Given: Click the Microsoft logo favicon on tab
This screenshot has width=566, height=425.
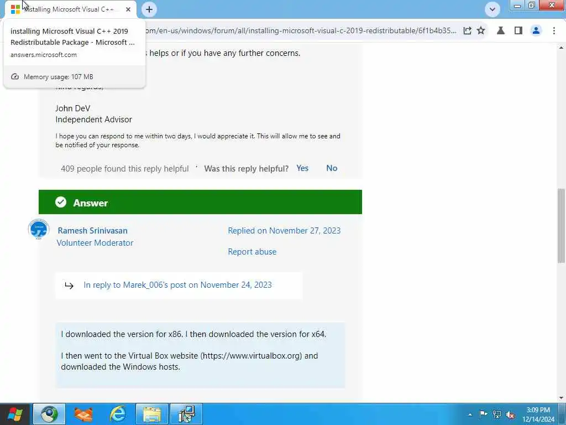Looking at the screenshot, I should pyautogui.click(x=15, y=9).
